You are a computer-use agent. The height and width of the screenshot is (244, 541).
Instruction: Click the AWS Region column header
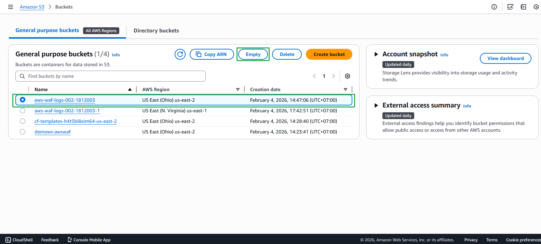(156, 89)
